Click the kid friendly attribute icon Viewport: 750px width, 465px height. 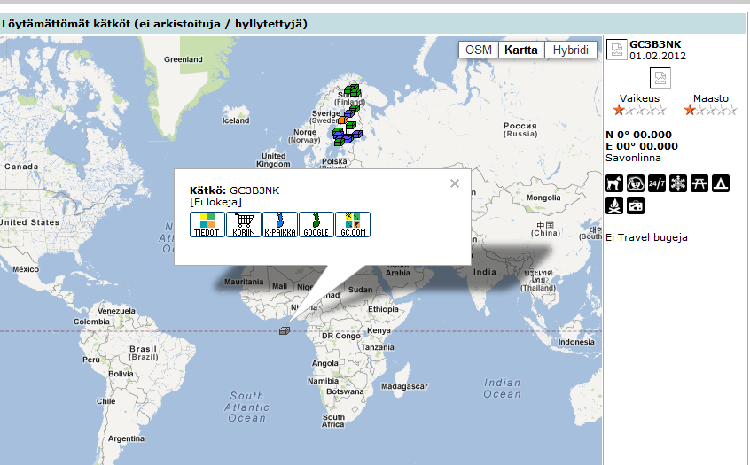click(x=636, y=183)
